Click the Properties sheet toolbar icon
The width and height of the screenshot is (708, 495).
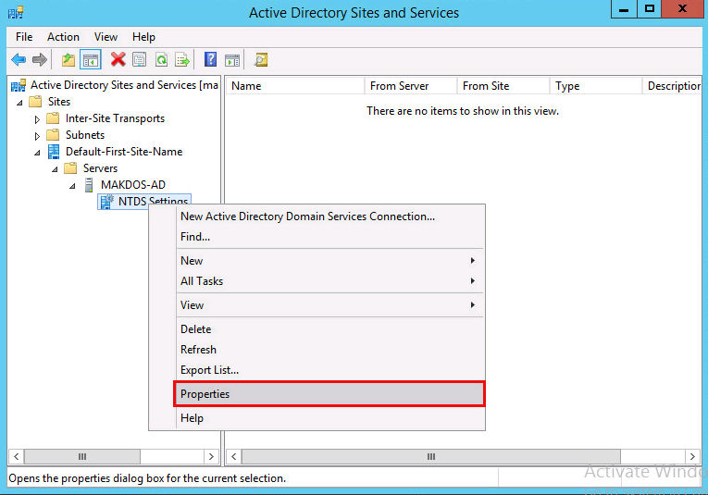140,59
